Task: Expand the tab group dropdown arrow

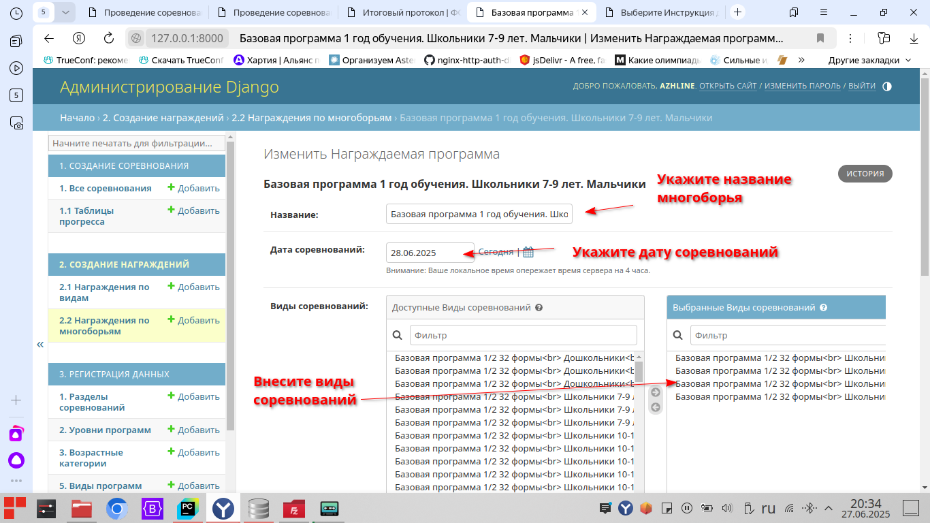Action: coord(65,12)
